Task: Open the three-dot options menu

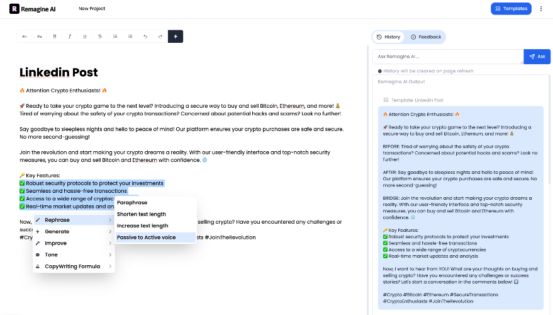Action: (541, 9)
